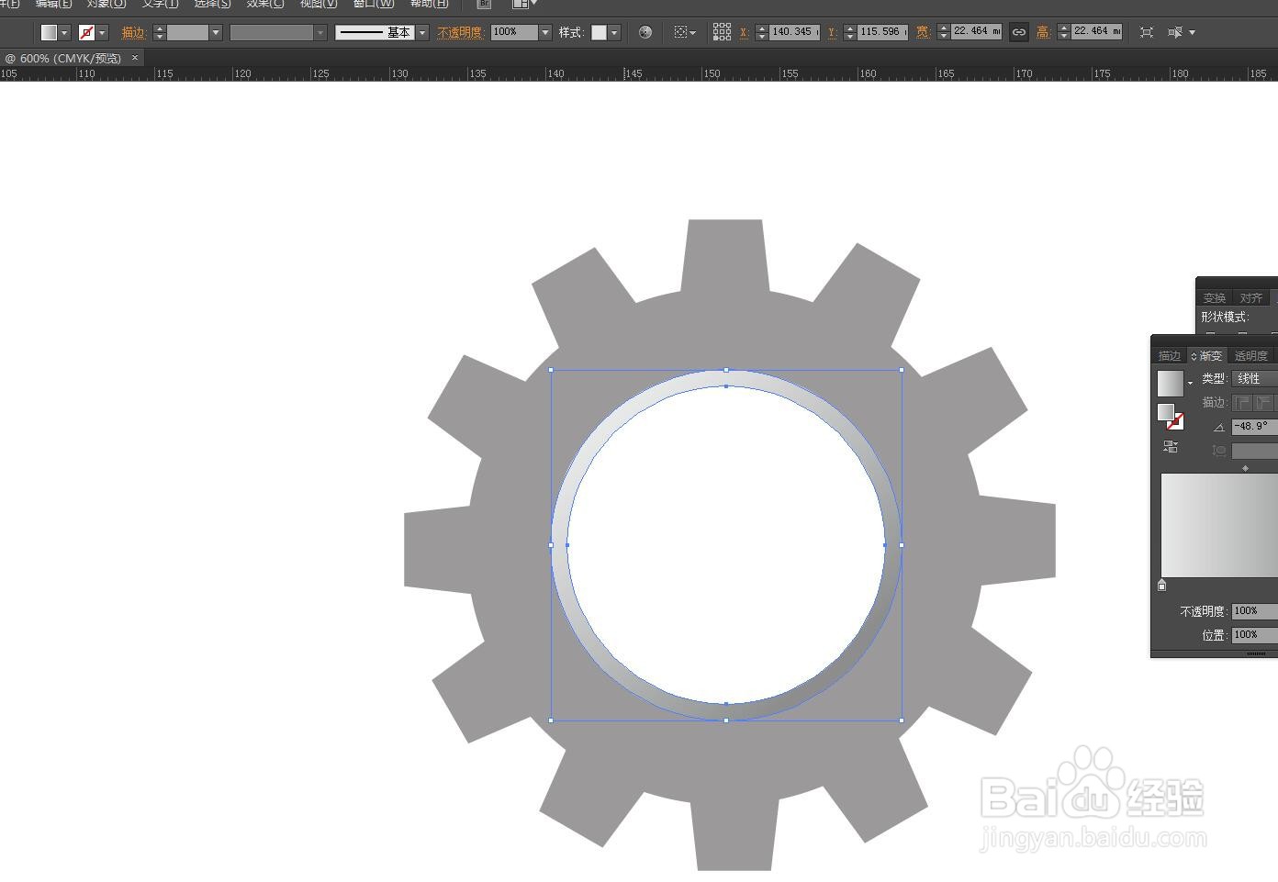Switch to the 描边 tab in gradient panel group
The width and height of the screenshot is (1278, 882).
tap(1169, 356)
